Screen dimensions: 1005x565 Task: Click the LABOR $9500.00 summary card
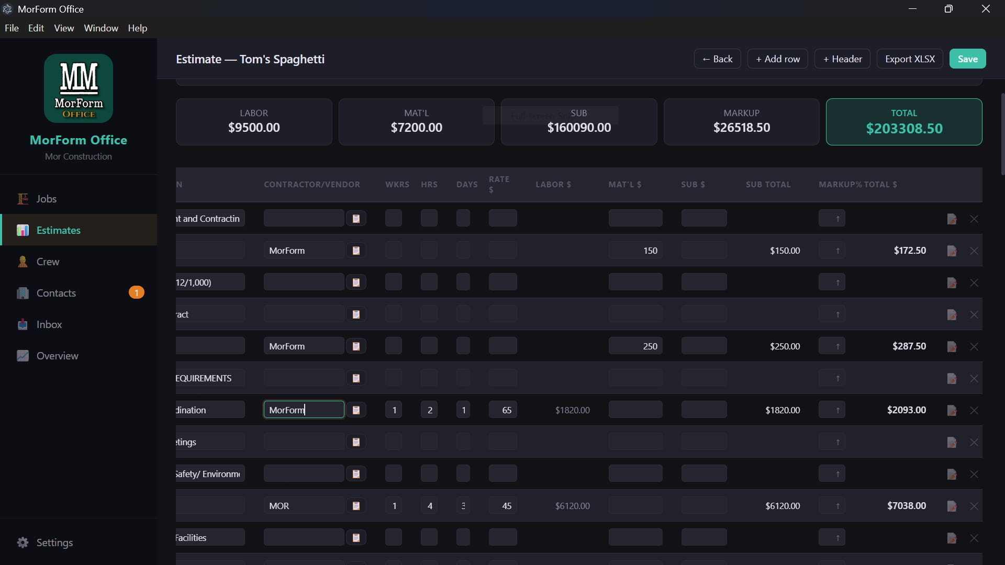coord(254,122)
